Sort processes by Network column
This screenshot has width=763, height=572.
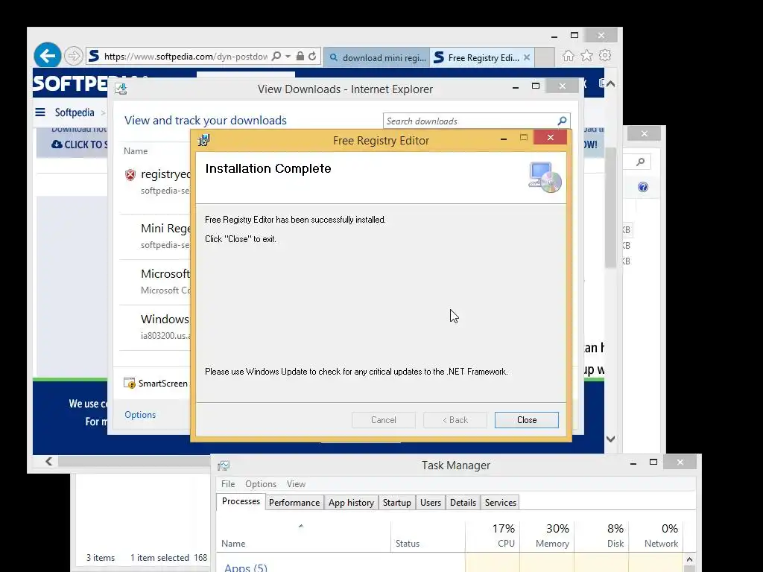(x=656, y=536)
